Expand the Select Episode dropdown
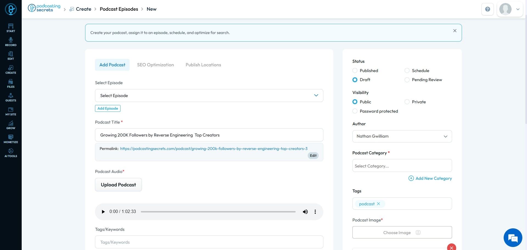 pos(209,95)
